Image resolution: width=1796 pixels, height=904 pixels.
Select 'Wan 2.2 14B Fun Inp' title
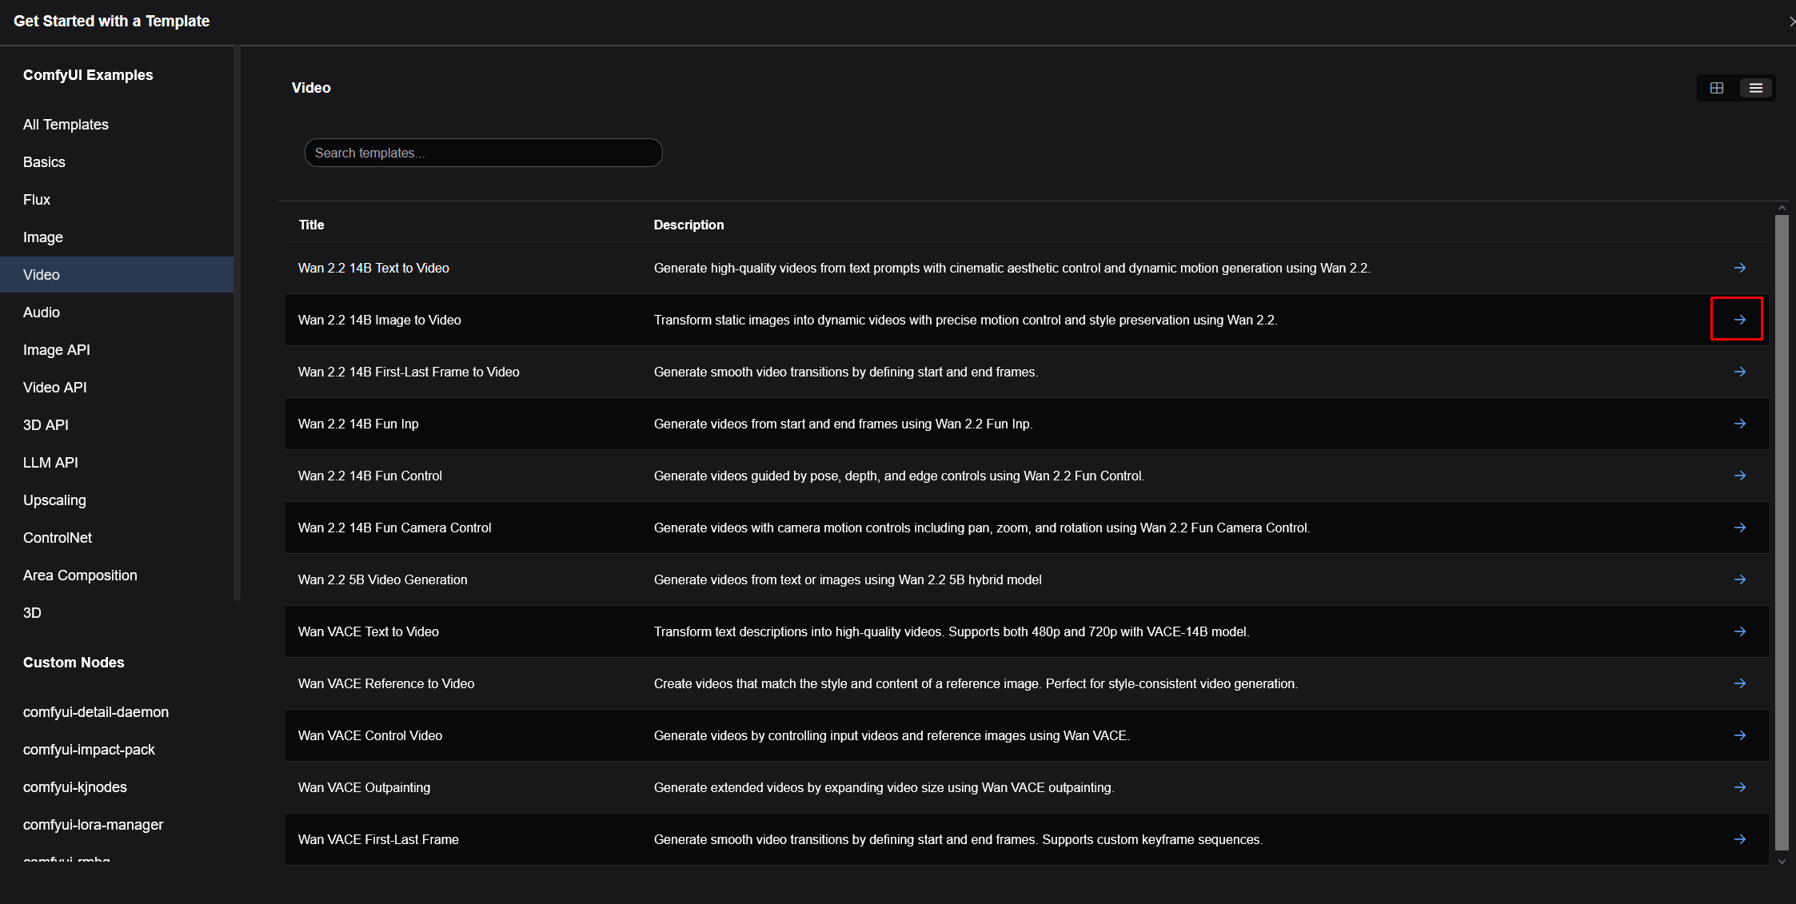[x=358, y=424]
